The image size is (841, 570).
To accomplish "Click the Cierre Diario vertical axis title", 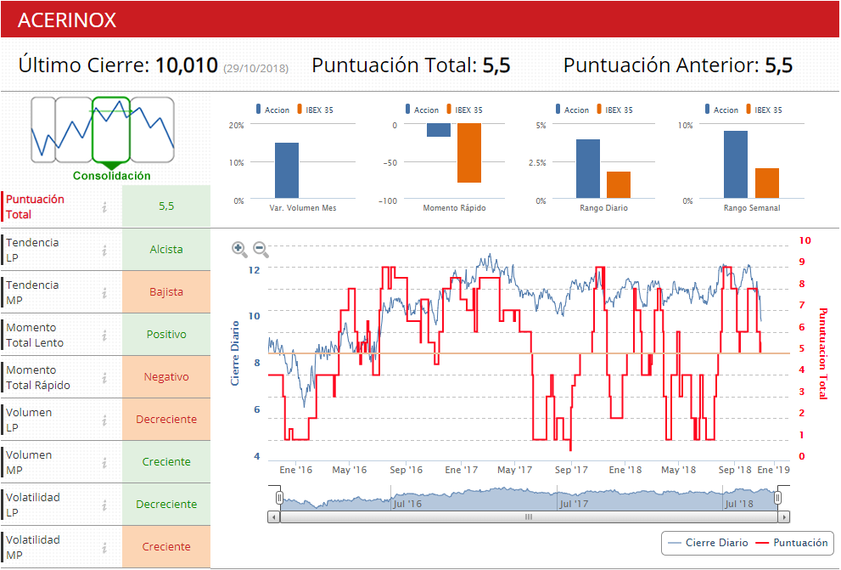I will pos(235,353).
